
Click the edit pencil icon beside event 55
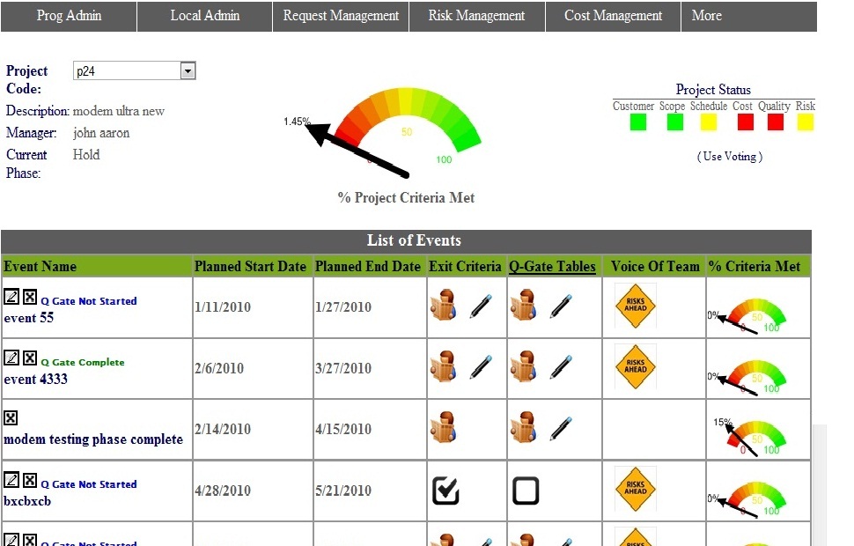(x=11, y=297)
